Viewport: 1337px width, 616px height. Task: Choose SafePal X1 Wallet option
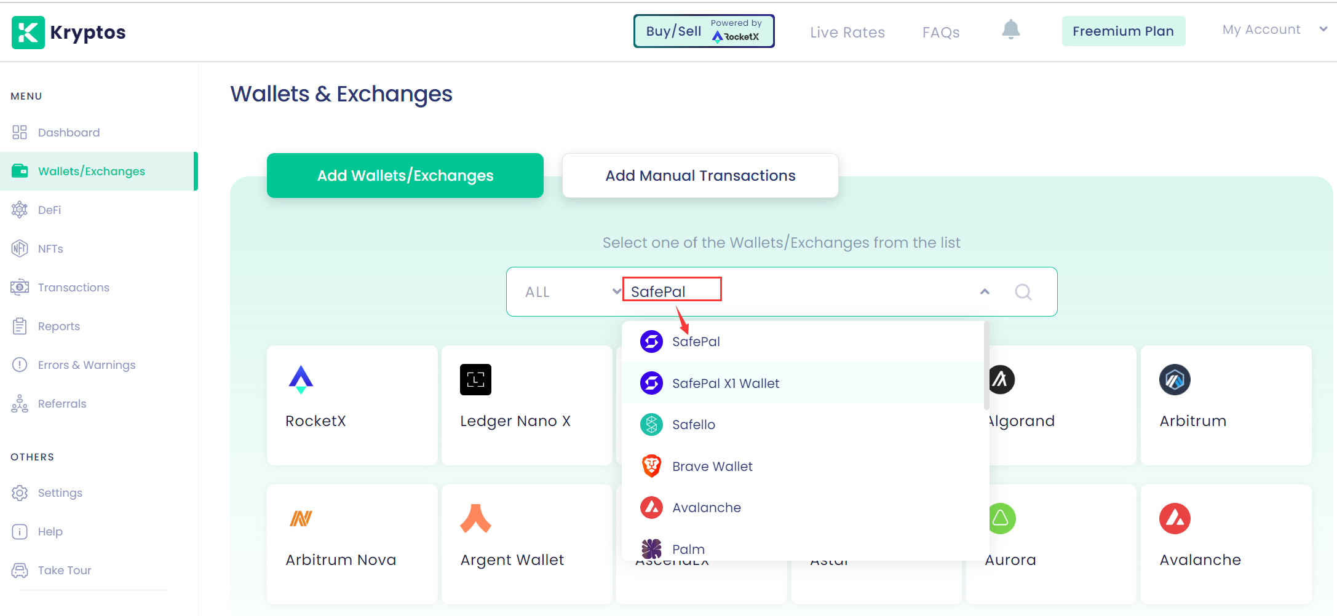coord(725,384)
